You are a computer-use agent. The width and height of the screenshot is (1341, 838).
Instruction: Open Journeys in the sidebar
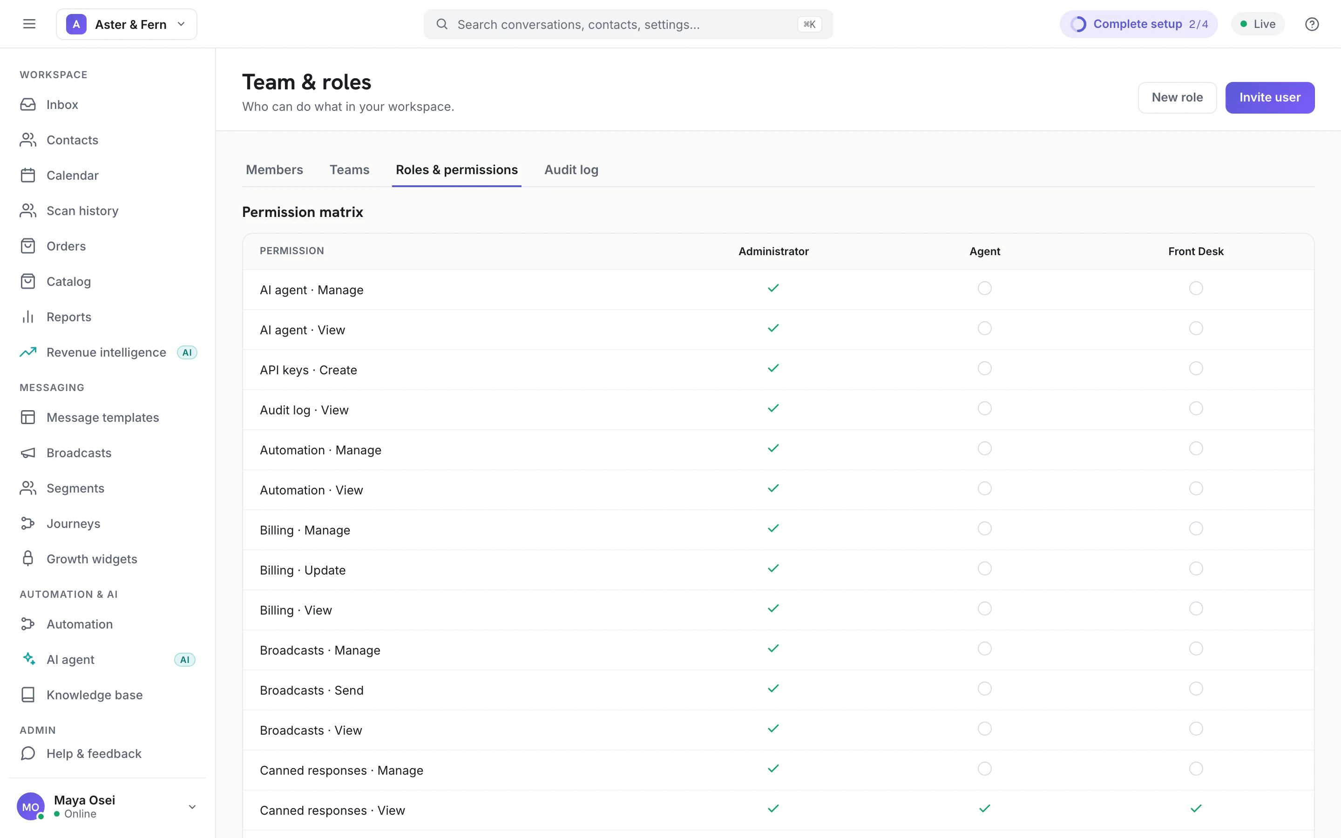108,524
